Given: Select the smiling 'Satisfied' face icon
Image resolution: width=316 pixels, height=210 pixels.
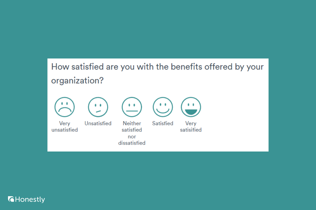Looking at the screenshot, I should pos(163,106).
